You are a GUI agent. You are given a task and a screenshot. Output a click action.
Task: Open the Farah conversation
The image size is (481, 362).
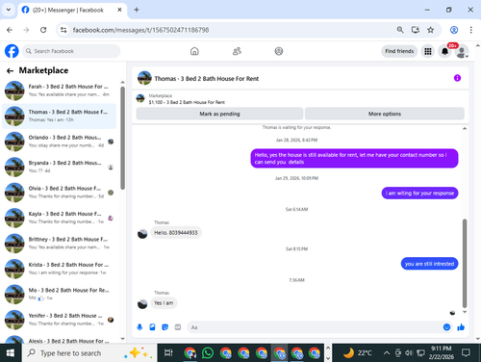click(60, 90)
